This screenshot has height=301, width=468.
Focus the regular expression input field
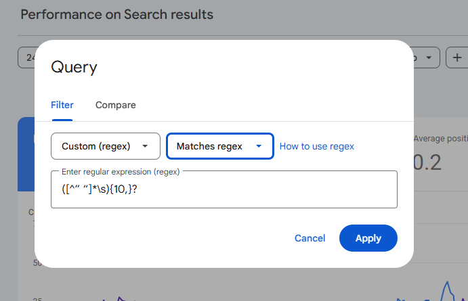(271, 193)
